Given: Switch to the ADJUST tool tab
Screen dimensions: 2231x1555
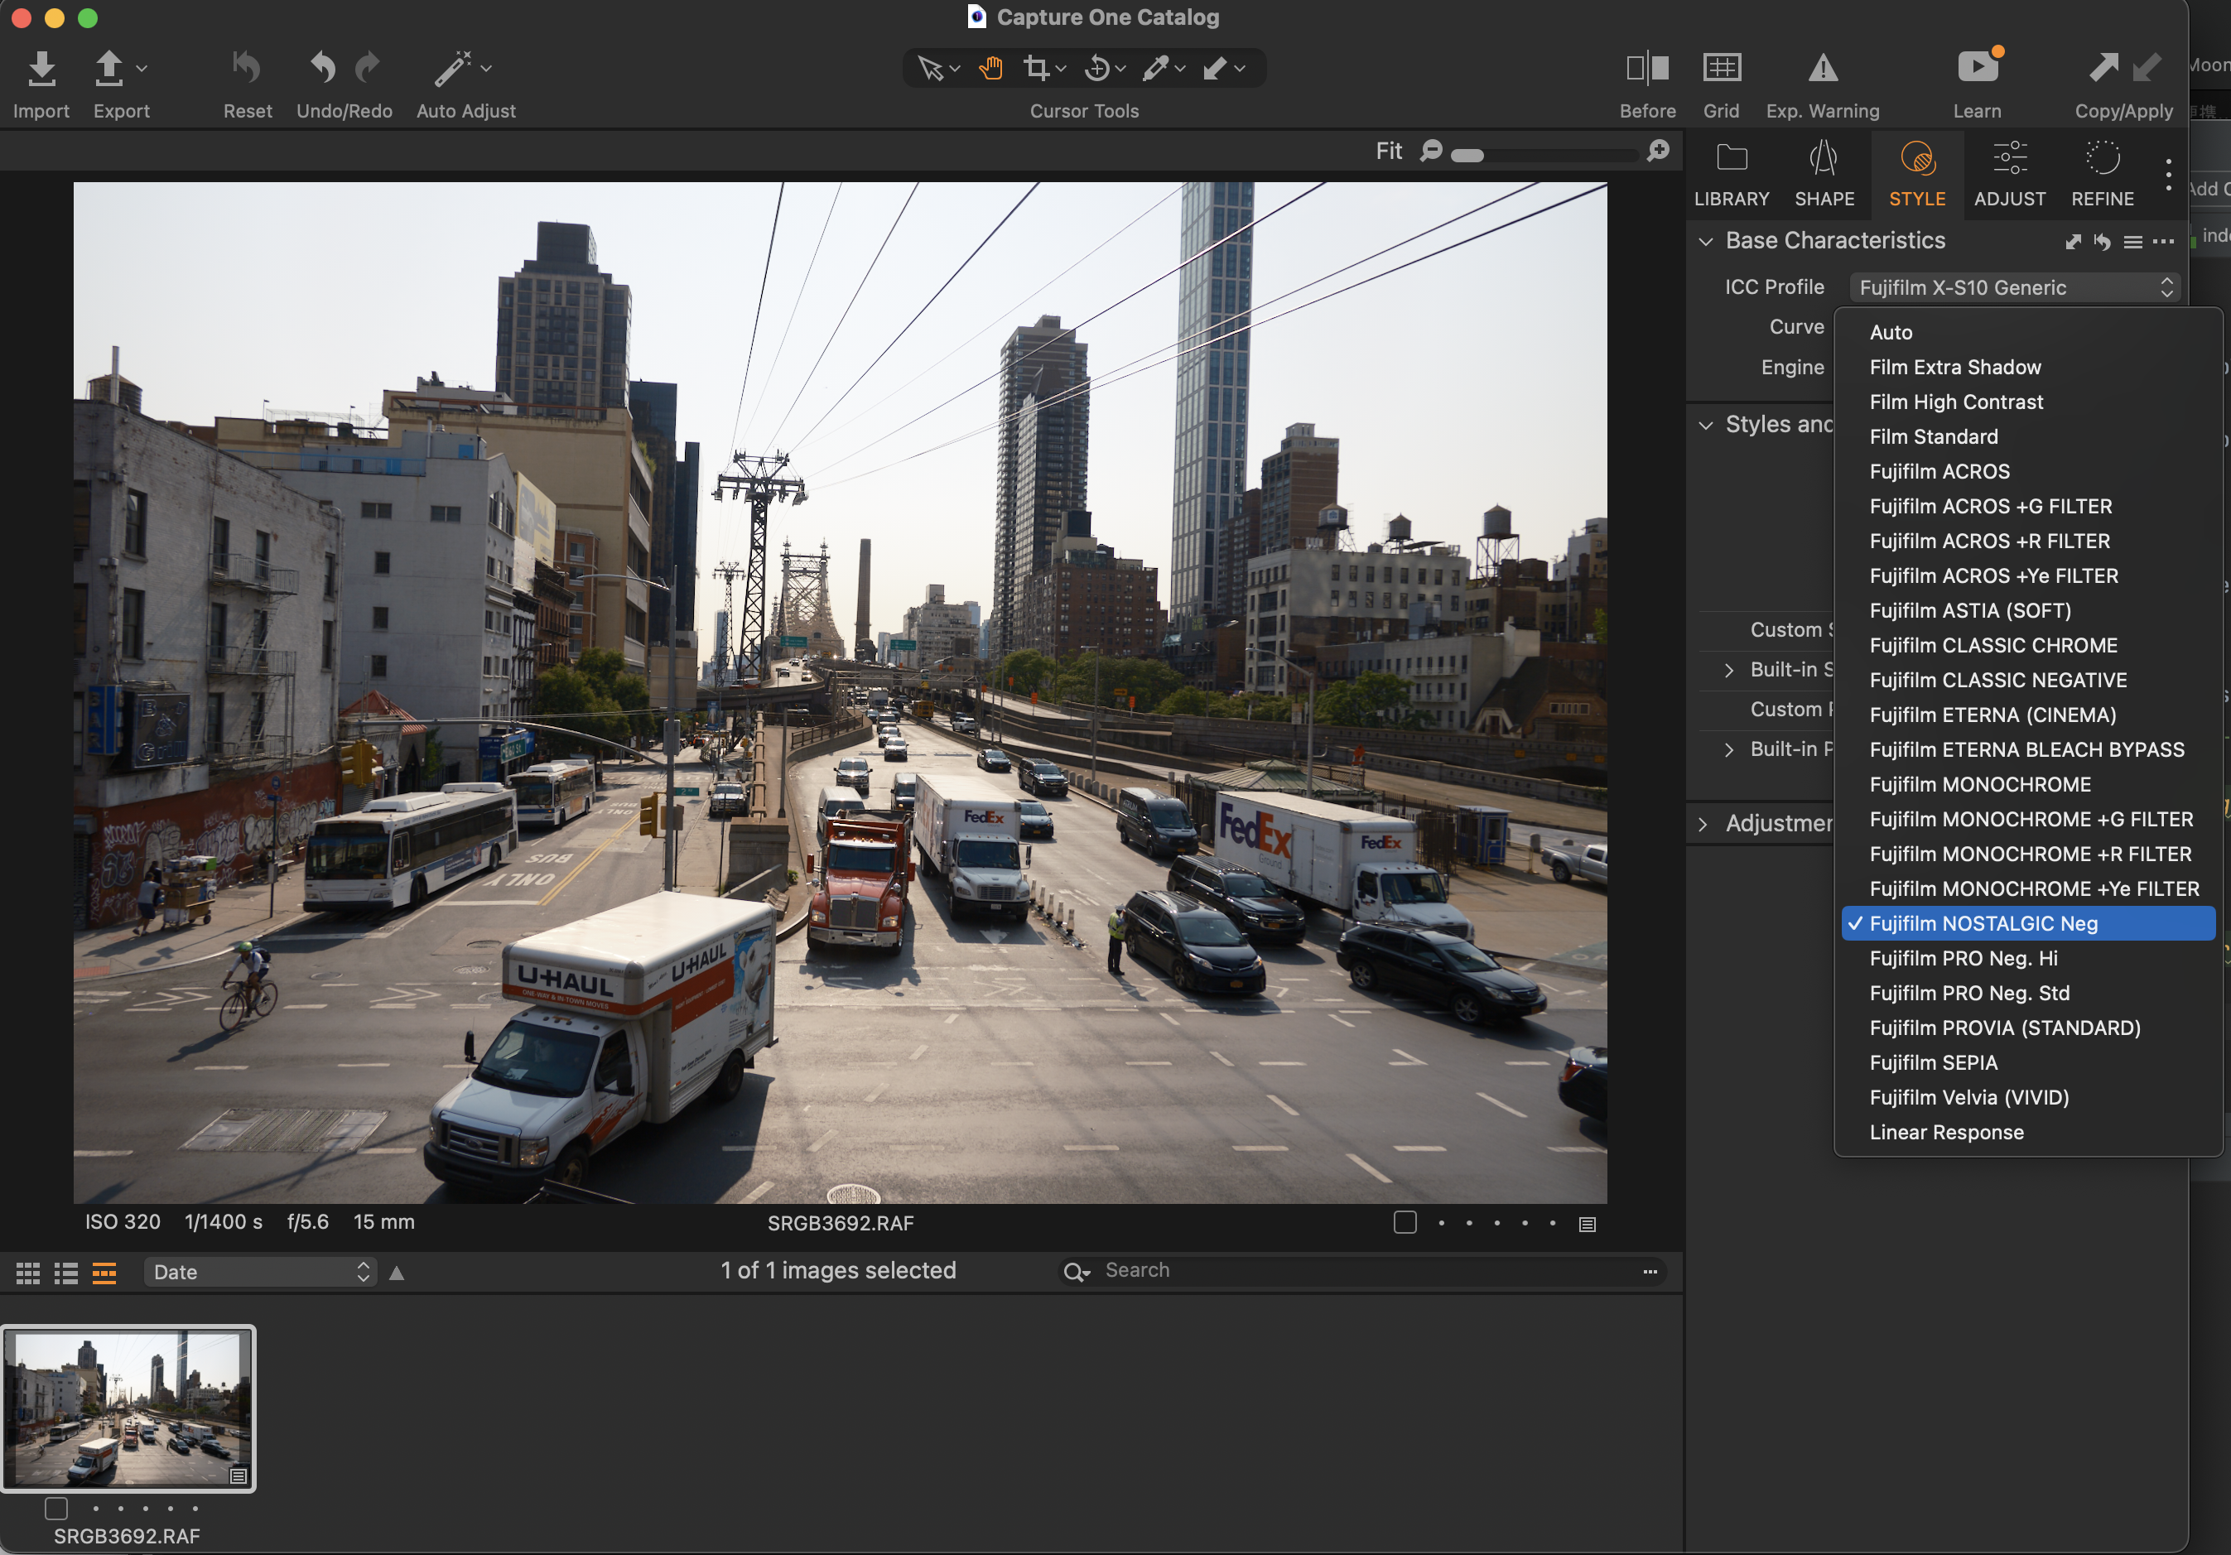Looking at the screenshot, I should [x=2009, y=175].
